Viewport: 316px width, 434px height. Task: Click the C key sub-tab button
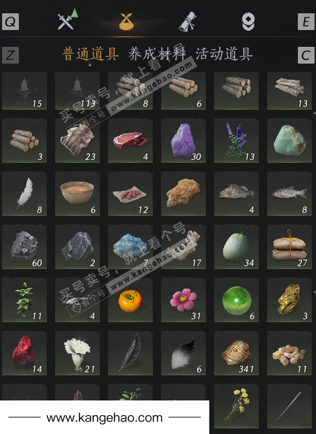pos(306,55)
